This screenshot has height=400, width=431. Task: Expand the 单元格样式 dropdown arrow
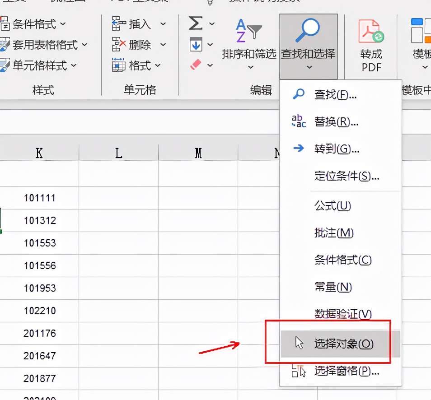coord(74,65)
